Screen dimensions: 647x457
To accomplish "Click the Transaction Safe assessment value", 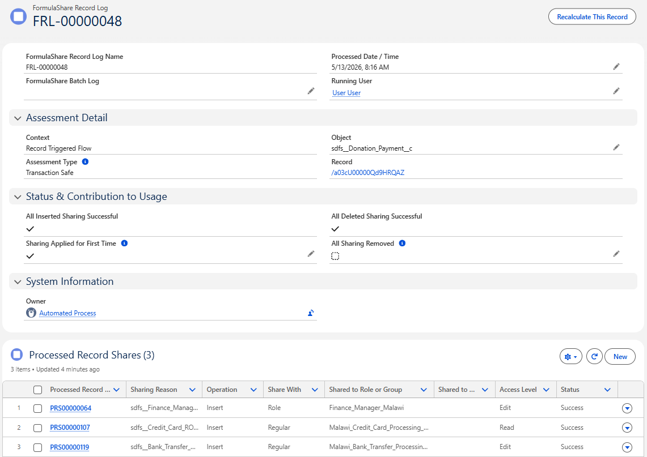I will point(49,173).
